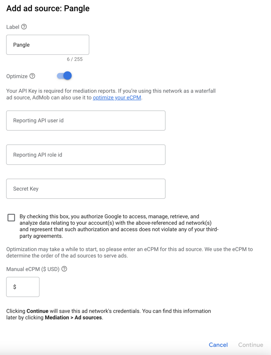Click the Label field containing Pangle
271x355 pixels.
point(47,45)
